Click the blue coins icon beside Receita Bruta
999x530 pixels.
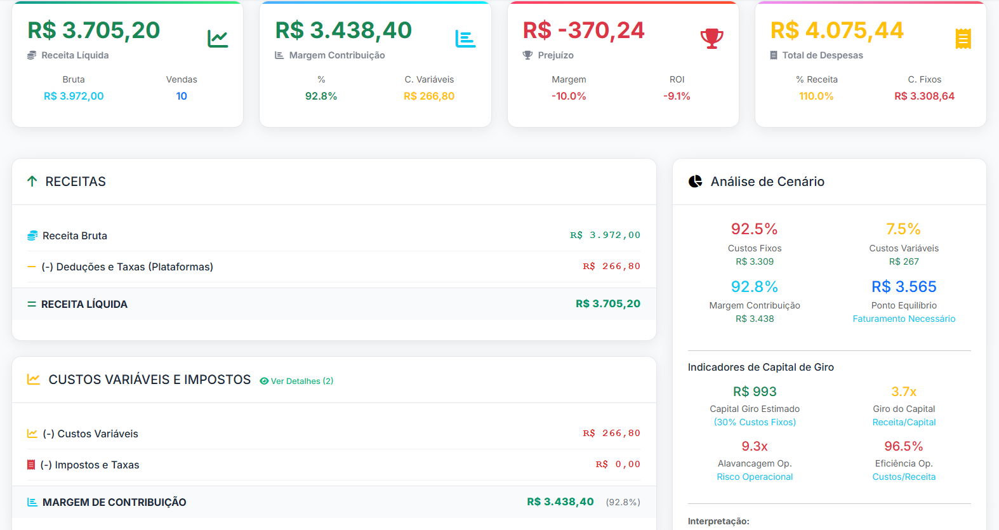point(32,235)
